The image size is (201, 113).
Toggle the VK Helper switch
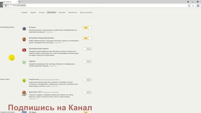87,112
